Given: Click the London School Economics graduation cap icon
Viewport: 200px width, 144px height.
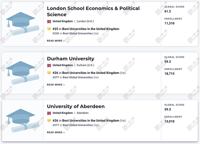Looking at the screenshot, I should (22, 24).
